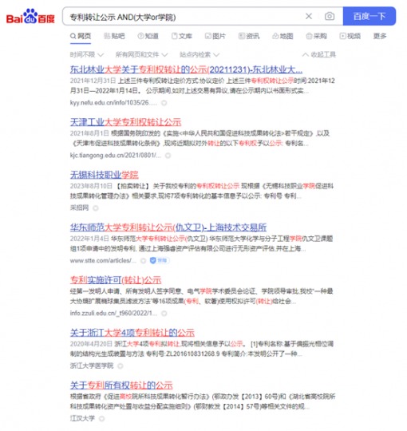Expand the 站点内检索 dropdown

click(200, 55)
